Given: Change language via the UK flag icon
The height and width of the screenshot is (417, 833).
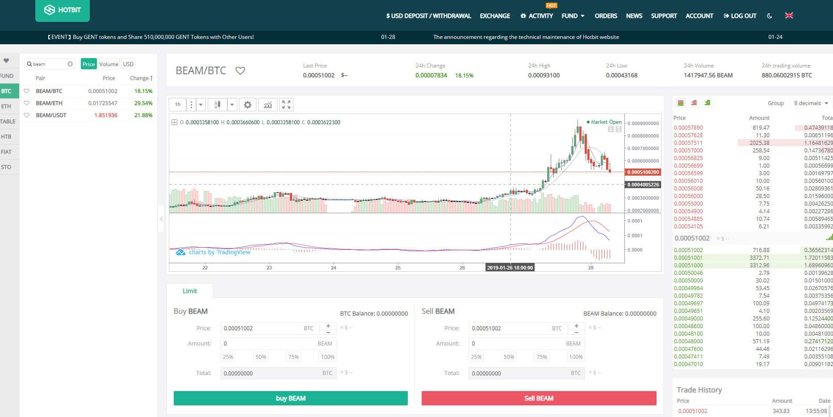Looking at the screenshot, I should pos(789,16).
